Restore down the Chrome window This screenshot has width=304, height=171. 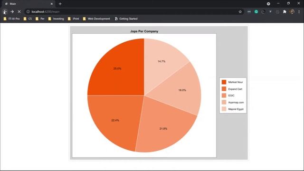(x=288, y=3)
